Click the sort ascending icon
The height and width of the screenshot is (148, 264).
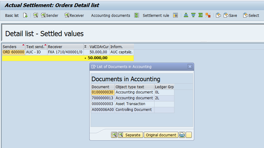point(186,15)
